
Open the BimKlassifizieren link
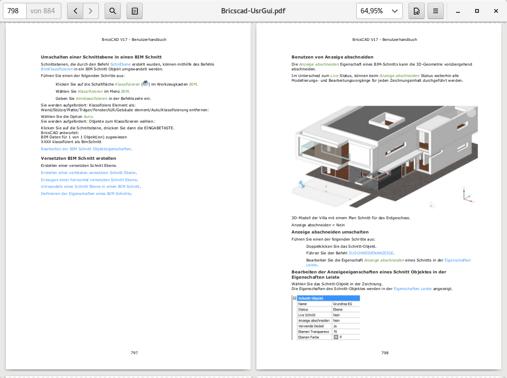tap(57, 69)
